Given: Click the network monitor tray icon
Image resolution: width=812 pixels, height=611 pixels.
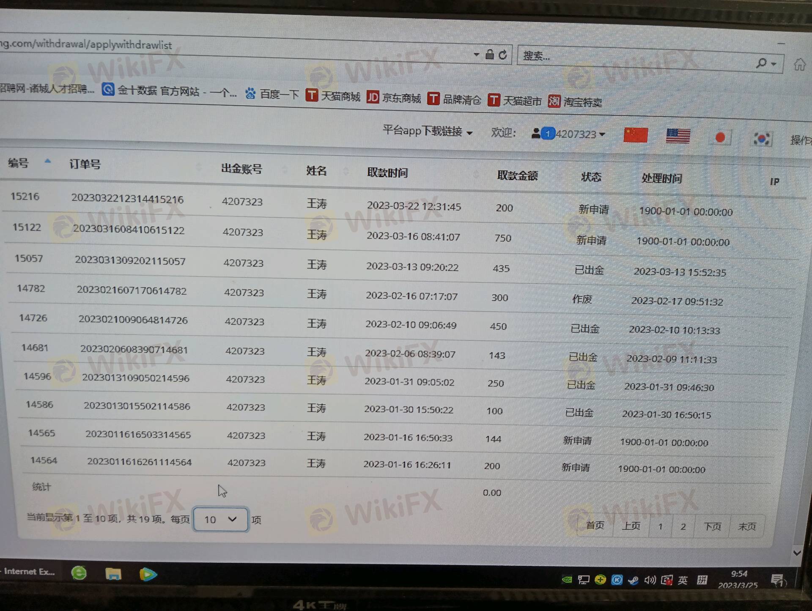Looking at the screenshot, I should [x=584, y=580].
